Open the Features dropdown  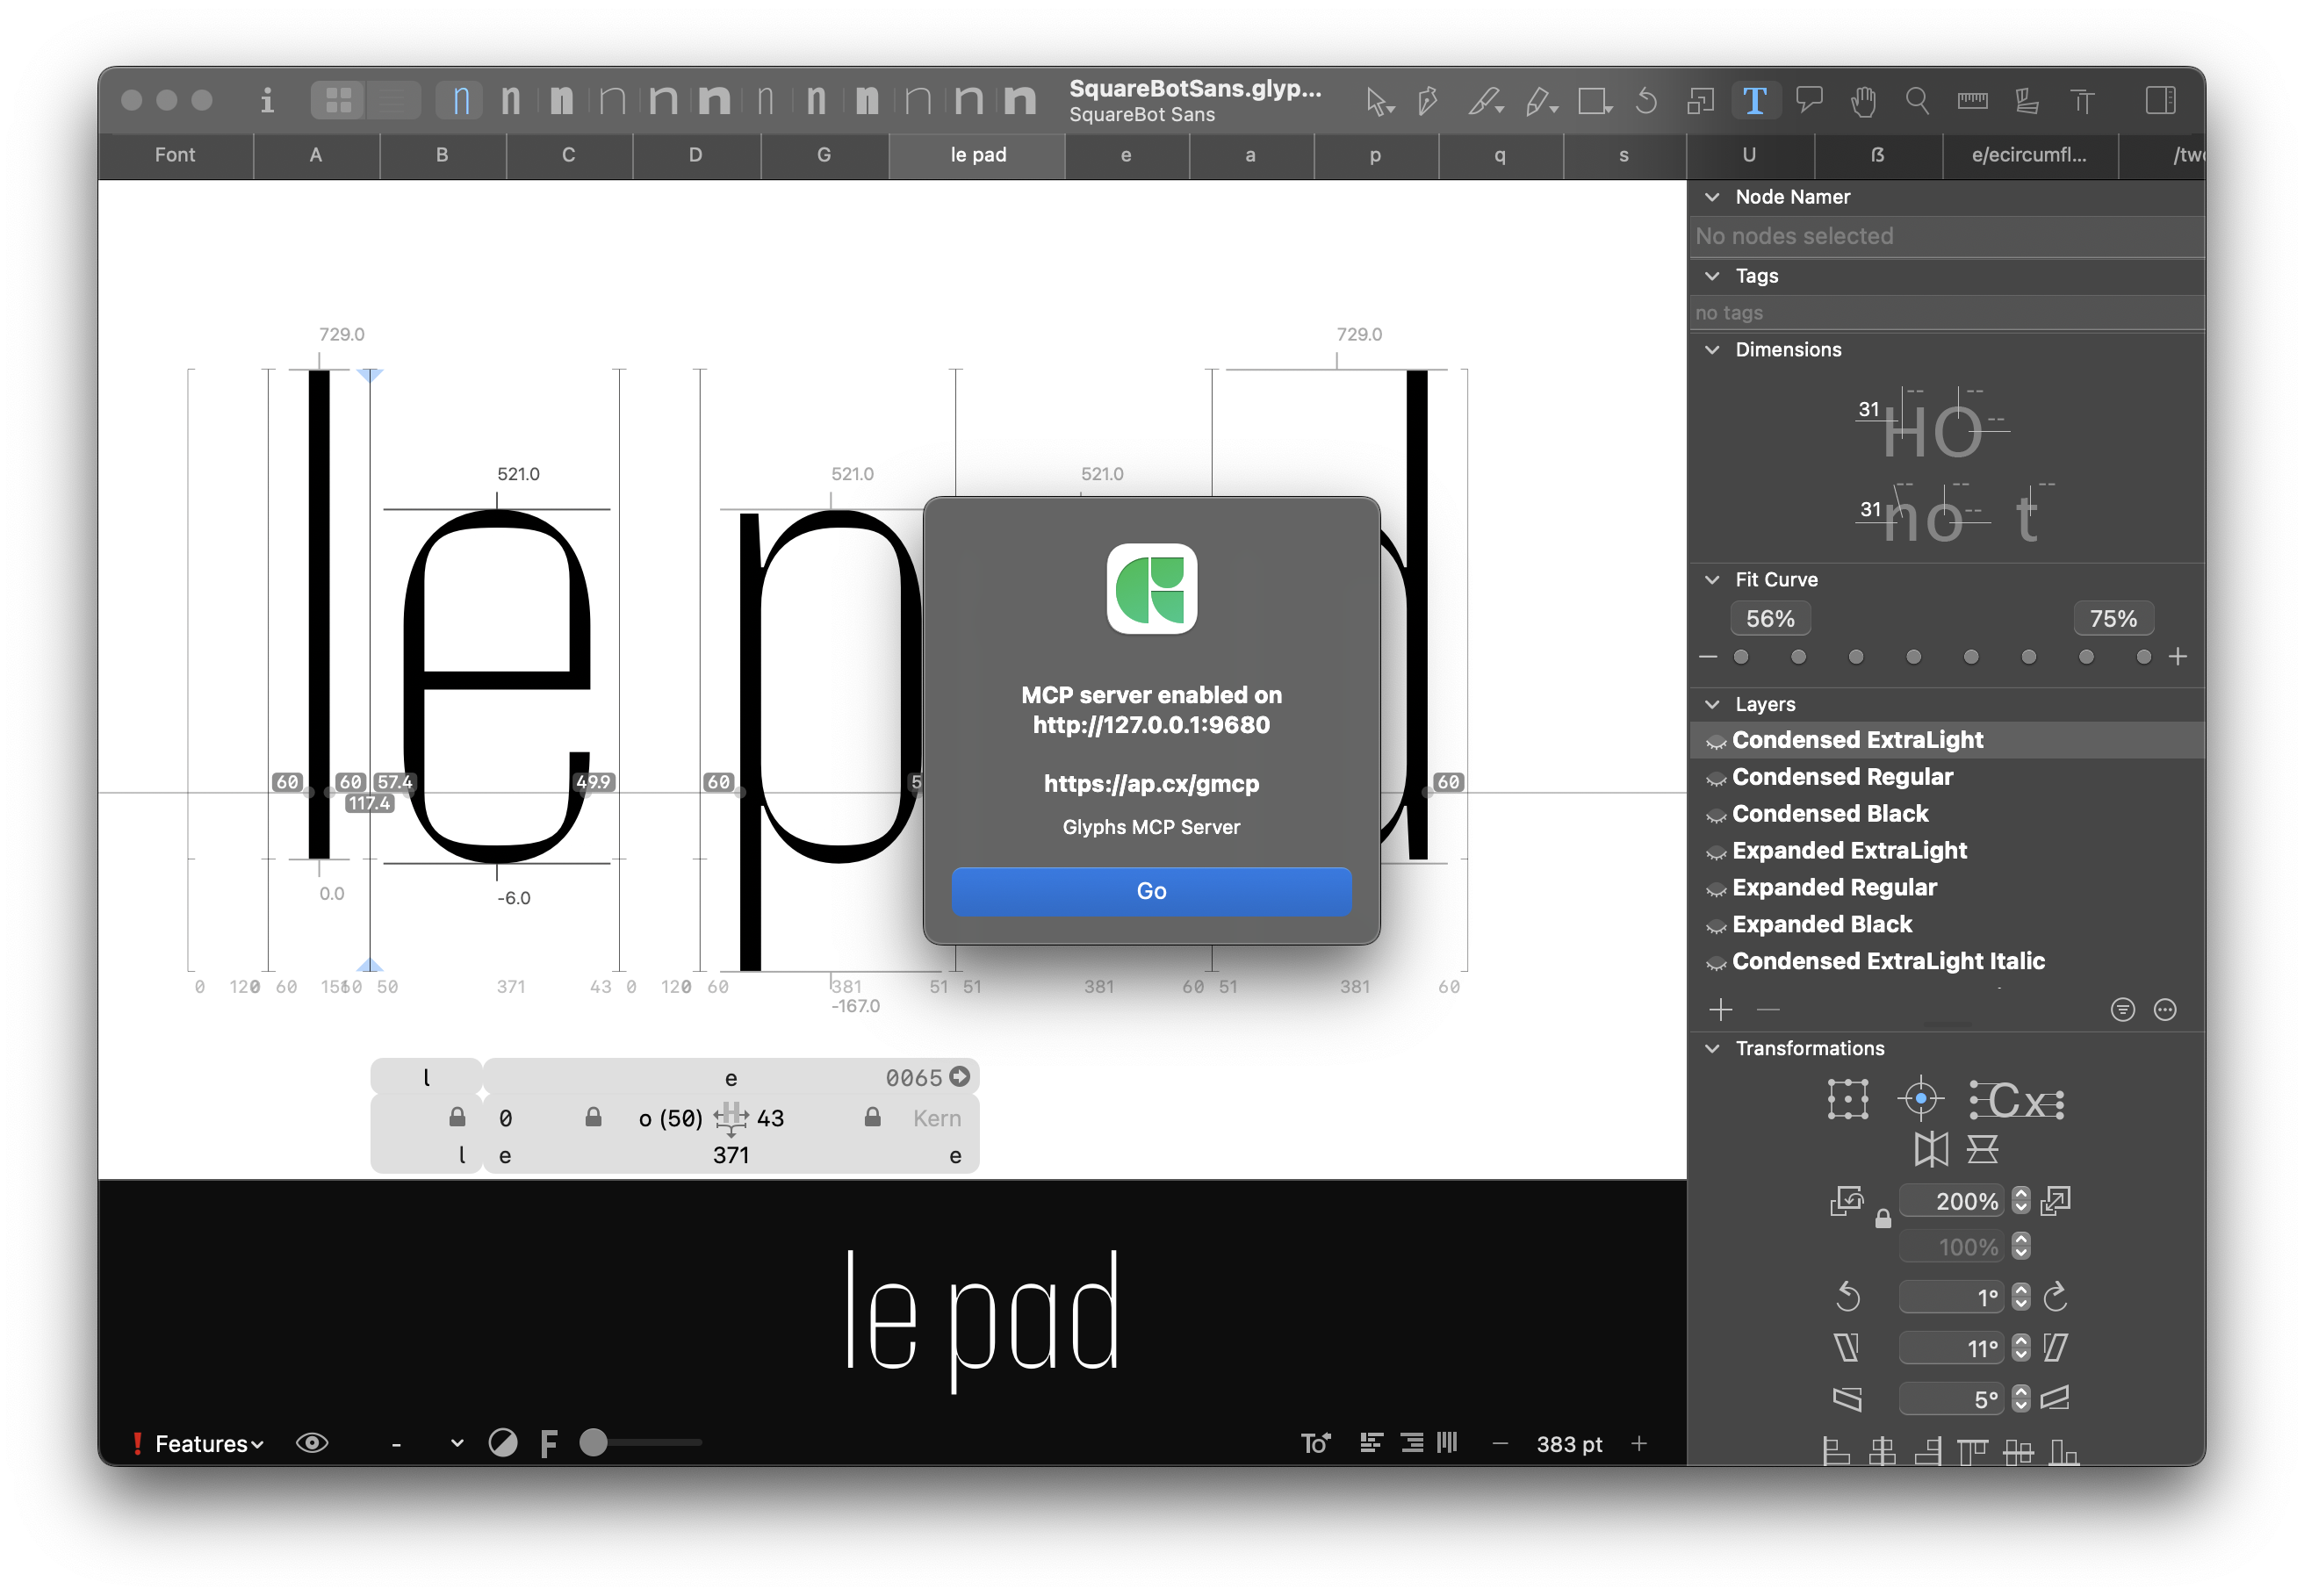click(205, 1443)
